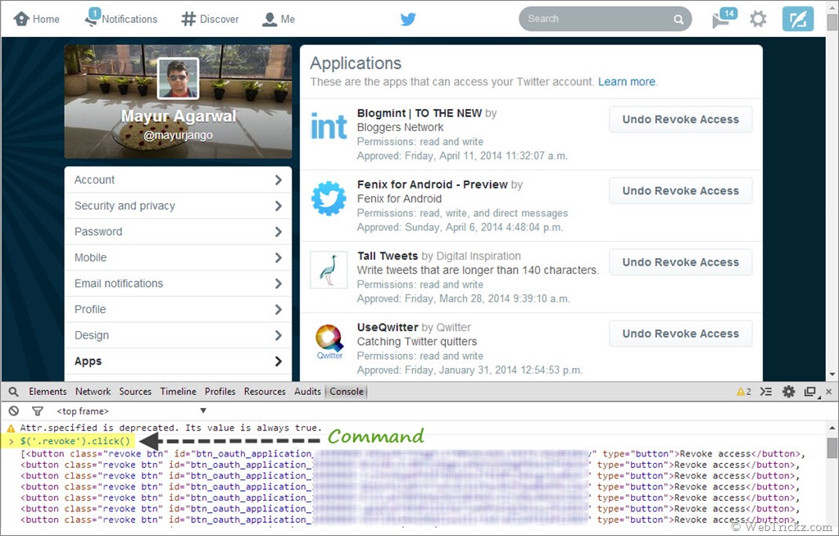Screen dimensions: 839x536
Task: Click the Fenix for Android app icon
Action: click(329, 198)
